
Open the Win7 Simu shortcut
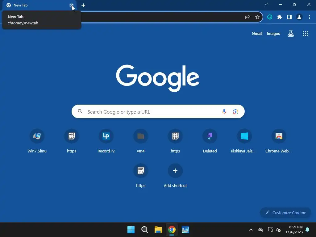pyautogui.click(x=37, y=136)
